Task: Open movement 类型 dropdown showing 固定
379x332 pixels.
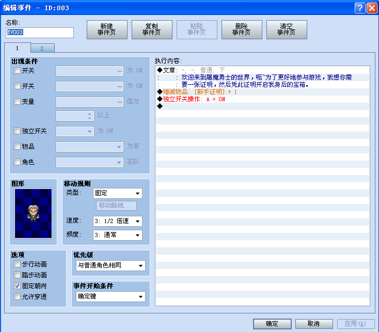Action: coord(118,193)
